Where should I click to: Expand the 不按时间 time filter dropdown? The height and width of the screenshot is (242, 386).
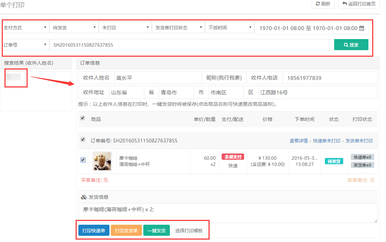click(229, 28)
